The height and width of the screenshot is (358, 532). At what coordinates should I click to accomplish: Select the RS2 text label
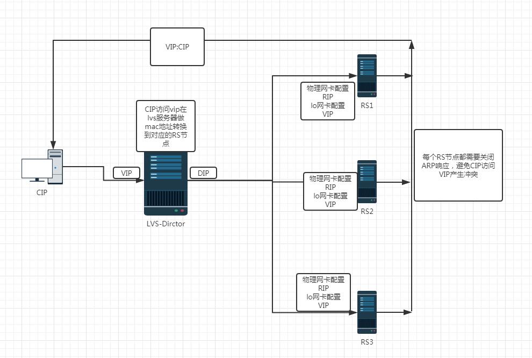(367, 211)
